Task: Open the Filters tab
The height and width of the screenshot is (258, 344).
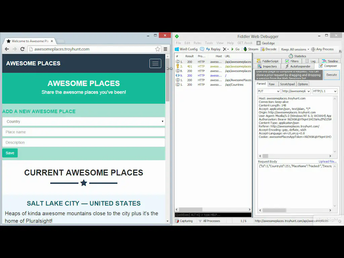Action: pyautogui.click(x=292, y=61)
